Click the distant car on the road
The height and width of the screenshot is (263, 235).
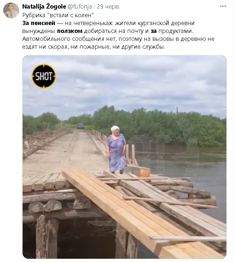point(81,126)
